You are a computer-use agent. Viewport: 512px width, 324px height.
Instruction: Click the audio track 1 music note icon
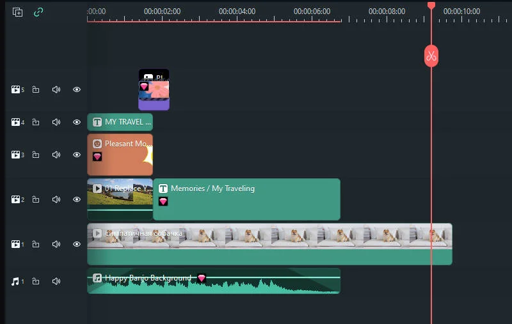tap(16, 281)
